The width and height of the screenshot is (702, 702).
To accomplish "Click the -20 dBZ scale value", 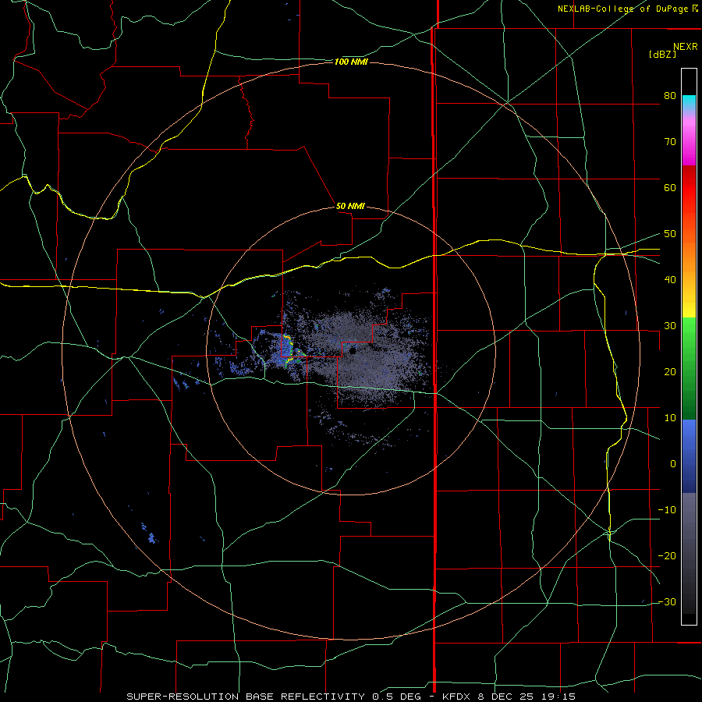I will [667, 555].
